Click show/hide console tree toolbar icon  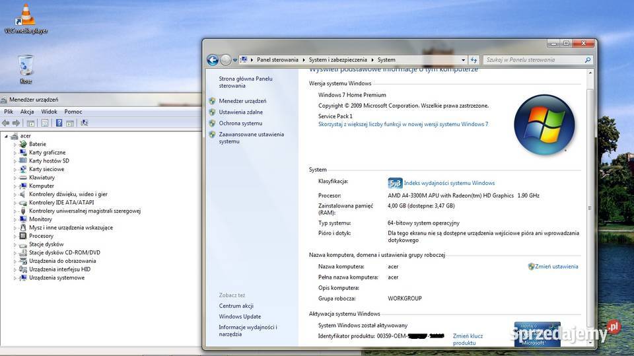click(30, 123)
